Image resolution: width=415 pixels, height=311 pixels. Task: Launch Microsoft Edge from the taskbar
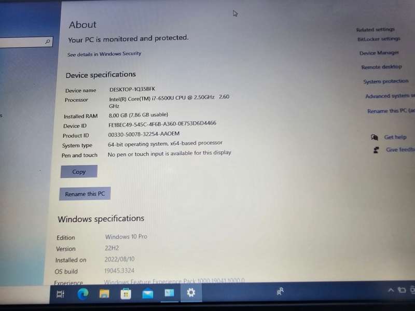point(83,293)
